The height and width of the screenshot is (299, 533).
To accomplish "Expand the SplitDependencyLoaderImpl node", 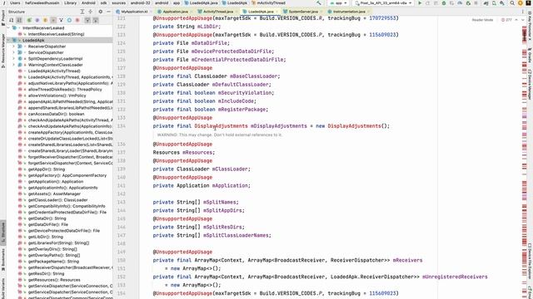I will (13, 59).
